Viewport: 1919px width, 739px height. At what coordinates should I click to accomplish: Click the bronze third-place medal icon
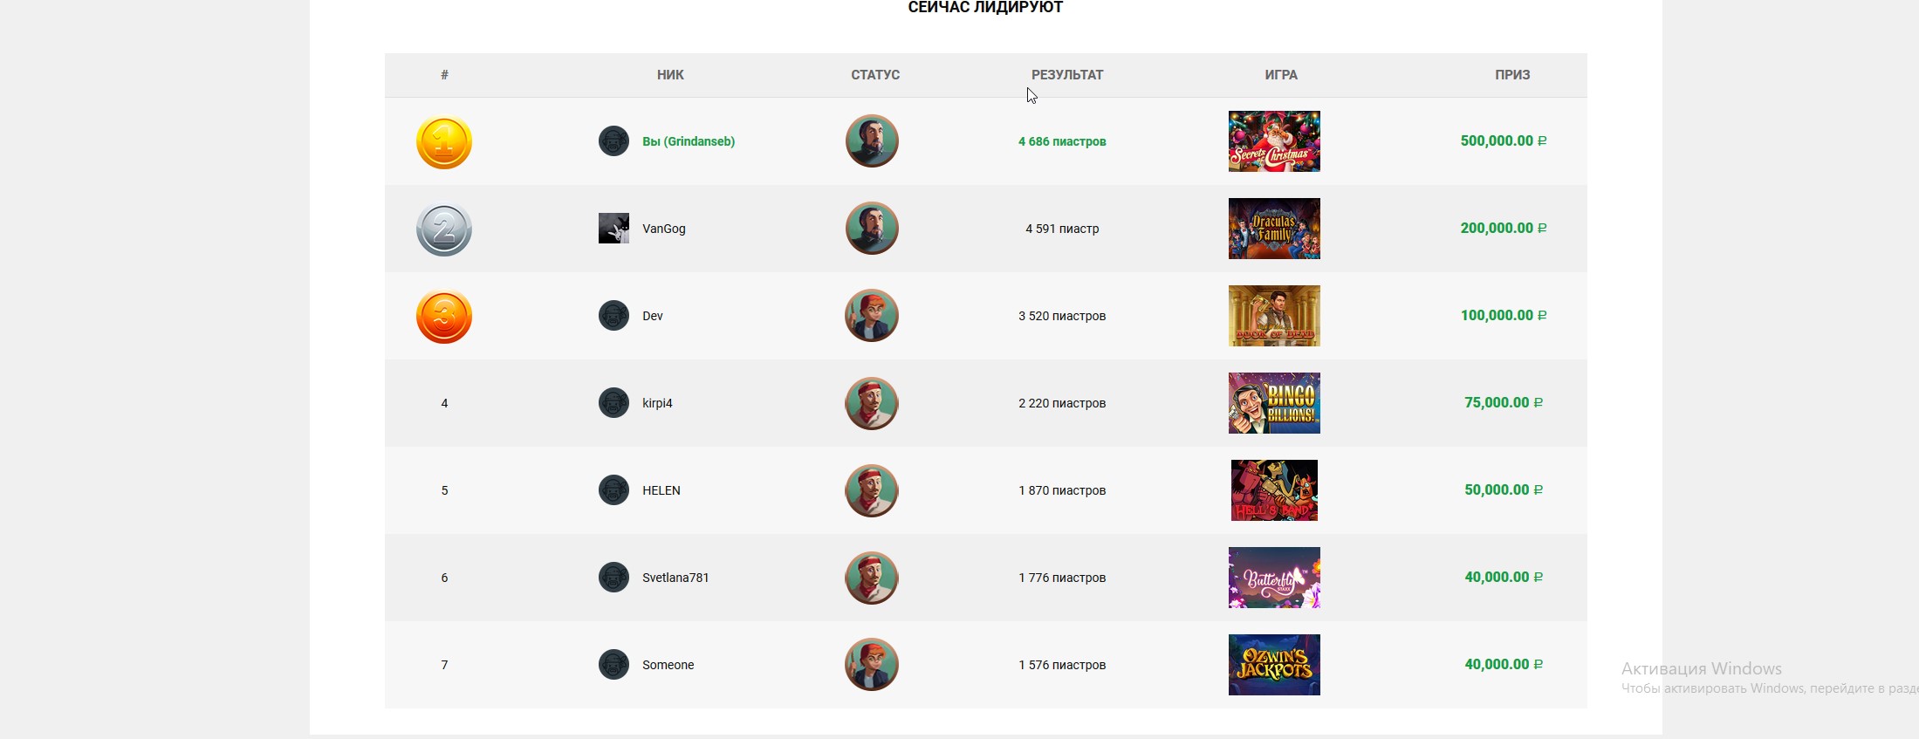(444, 316)
